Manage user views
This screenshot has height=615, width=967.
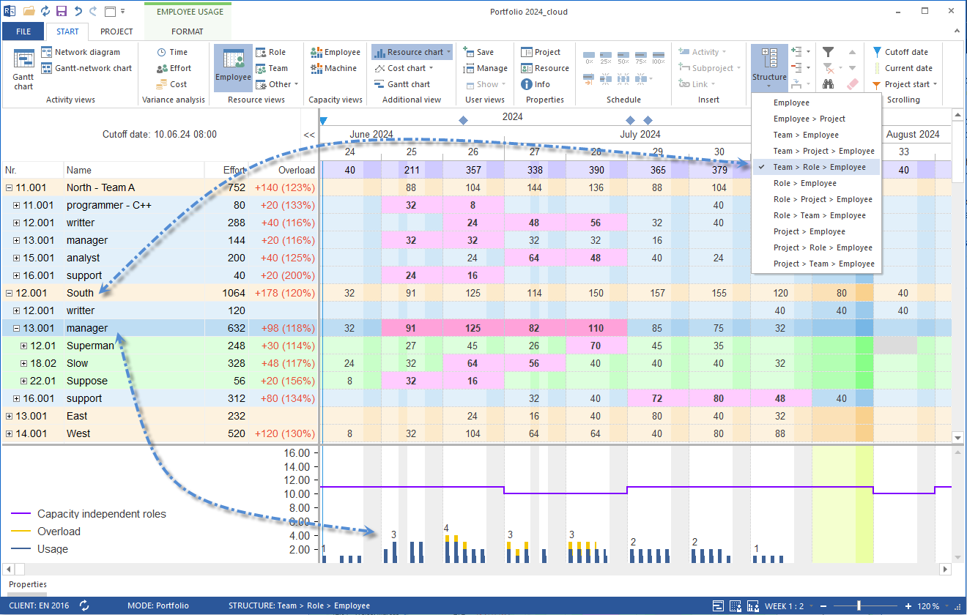tap(486, 68)
